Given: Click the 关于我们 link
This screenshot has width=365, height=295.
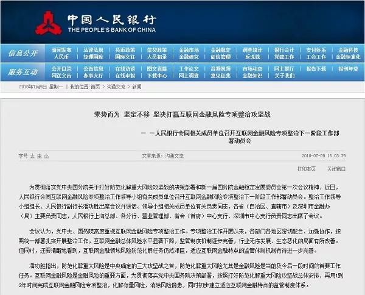Looking at the screenshot, I should pyautogui.click(x=284, y=76).
